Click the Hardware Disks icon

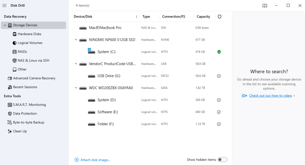tap(15, 34)
